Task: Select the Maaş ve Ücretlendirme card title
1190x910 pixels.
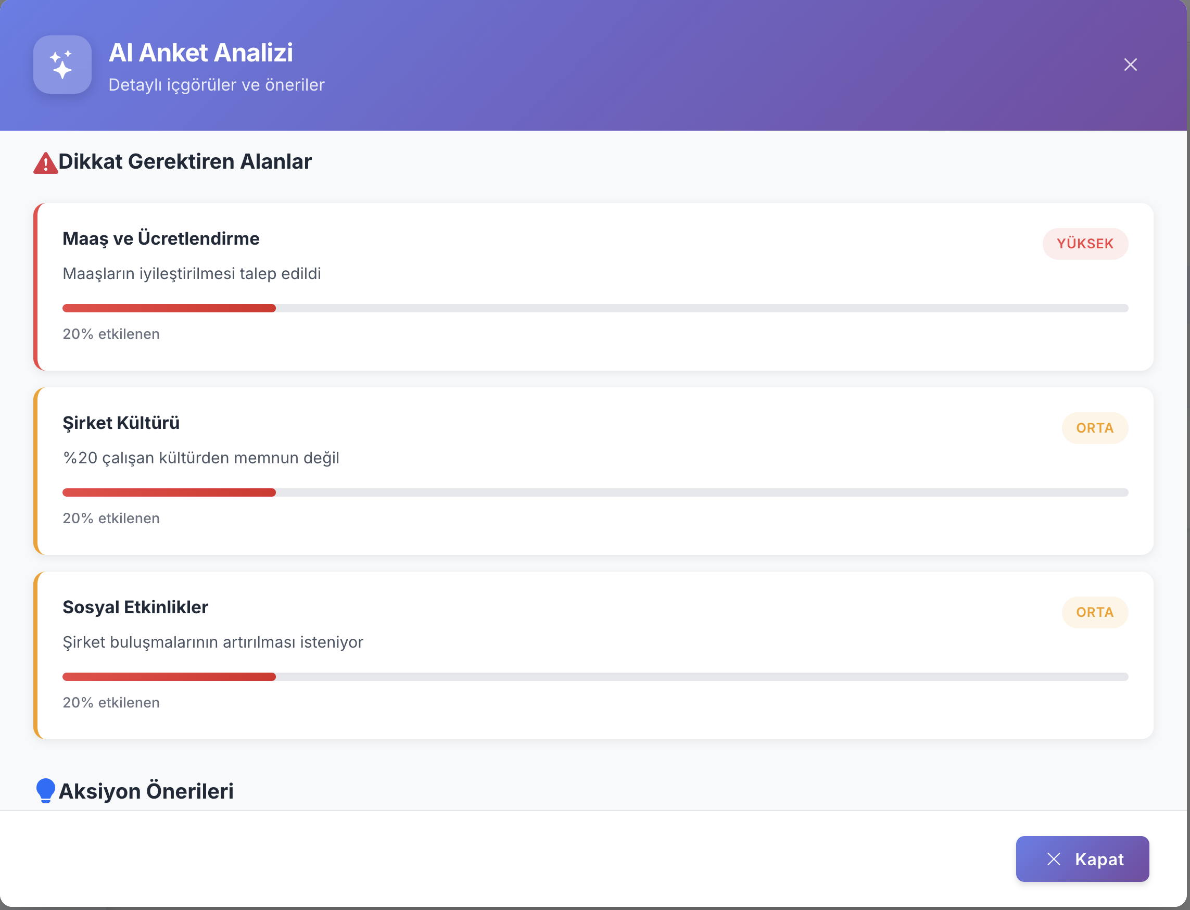Action: pyautogui.click(x=161, y=238)
